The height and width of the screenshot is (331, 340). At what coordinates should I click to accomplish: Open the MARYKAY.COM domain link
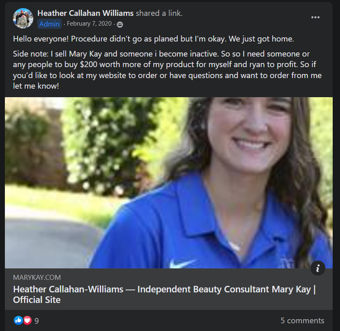37,277
